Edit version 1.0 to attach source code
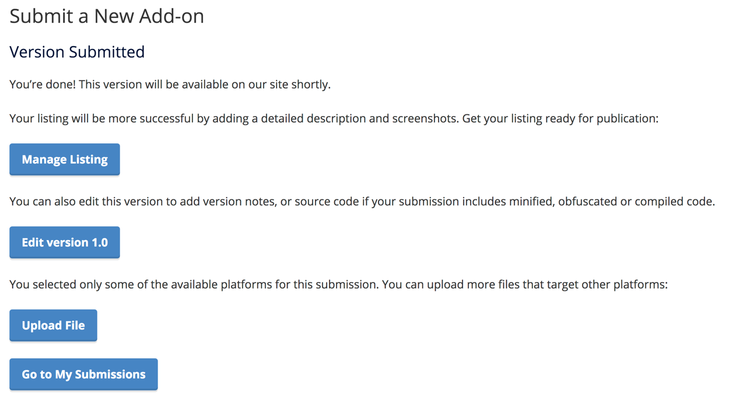 [x=64, y=242]
